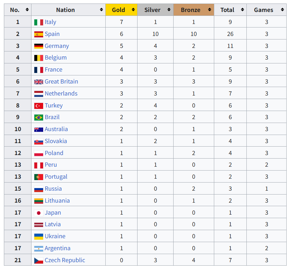The width and height of the screenshot is (292, 271).
Task: Sort by Games column sort arrows
Action: pos(282,10)
